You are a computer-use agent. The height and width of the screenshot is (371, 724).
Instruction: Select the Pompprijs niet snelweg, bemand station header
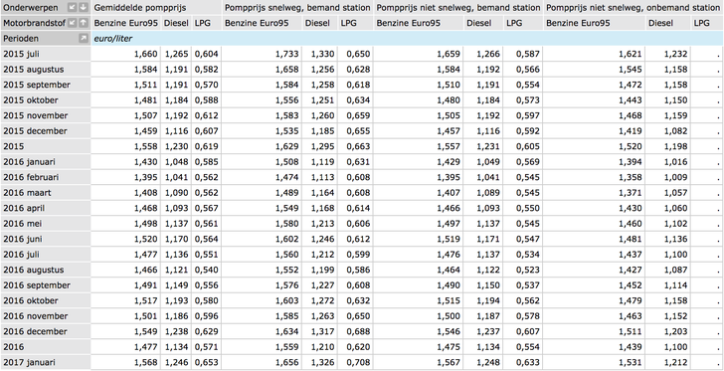click(x=458, y=7)
